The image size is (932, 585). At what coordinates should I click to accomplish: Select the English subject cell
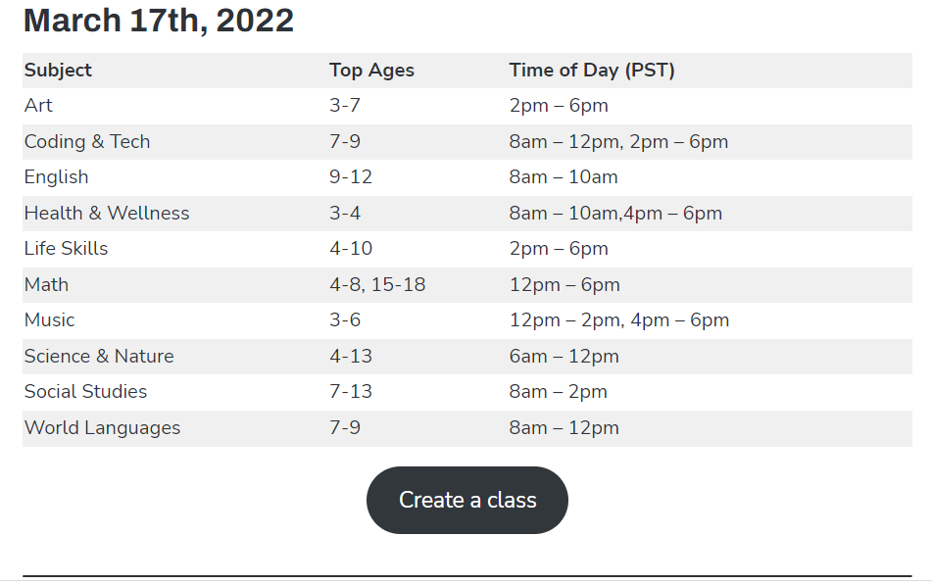[x=56, y=177]
